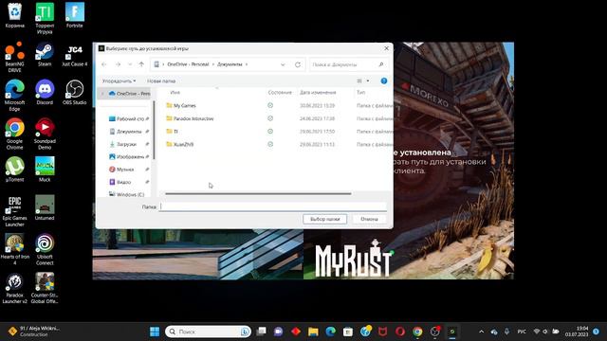Click the search box in the dialog

coord(348,64)
